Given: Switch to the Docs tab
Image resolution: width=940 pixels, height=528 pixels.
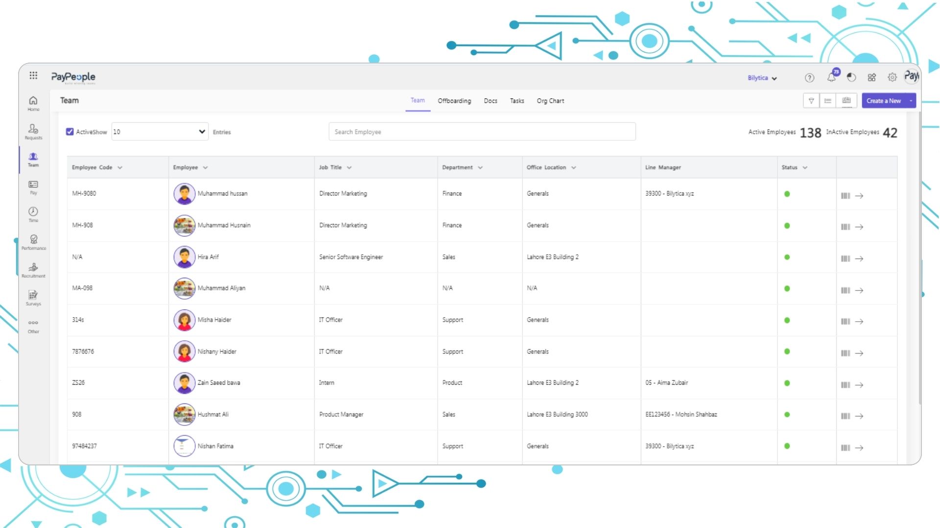Looking at the screenshot, I should (x=491, y=101).
